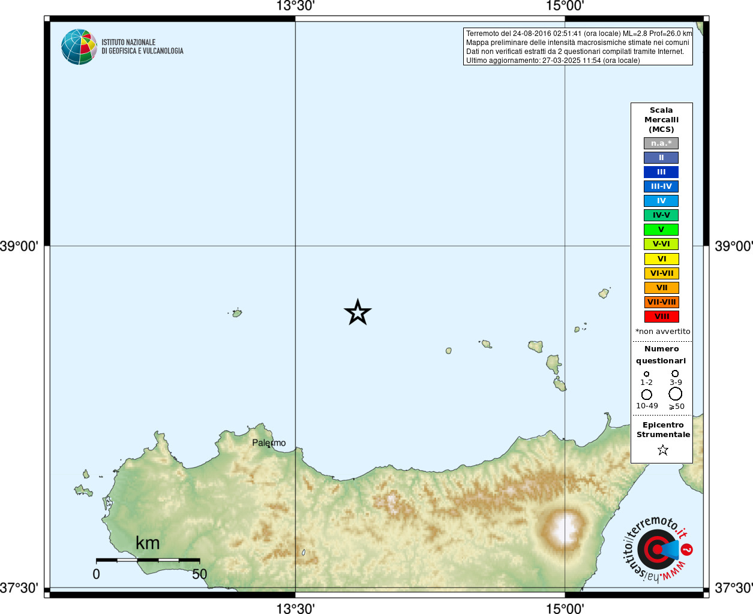The width and height of the screenshot is (753, 614).
Task: Select the VII orange swatch
Action: (662, 288)
